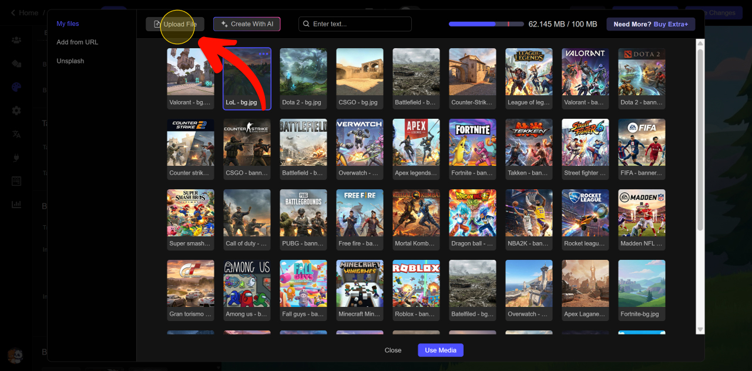
Task: Select Add from URL option
Action: coord(77,42)
